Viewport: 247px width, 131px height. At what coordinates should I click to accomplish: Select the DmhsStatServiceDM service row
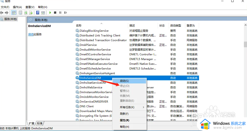coord(137,83)
